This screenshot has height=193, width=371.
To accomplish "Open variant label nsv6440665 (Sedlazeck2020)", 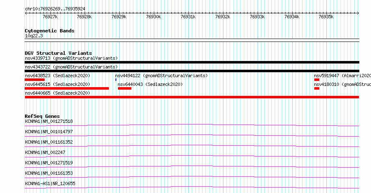I will tap(58, 93).
